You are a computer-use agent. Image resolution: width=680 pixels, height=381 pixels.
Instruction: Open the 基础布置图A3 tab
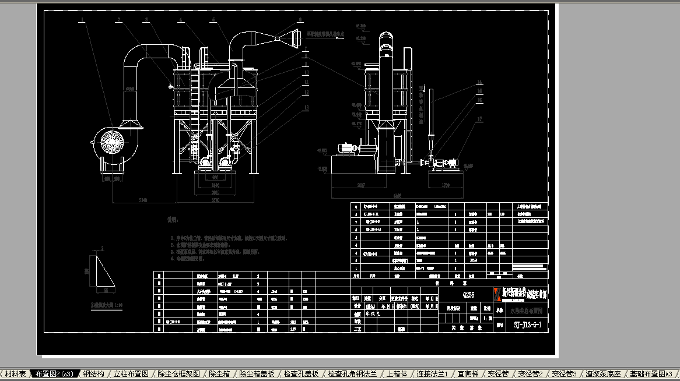(651, 373)
